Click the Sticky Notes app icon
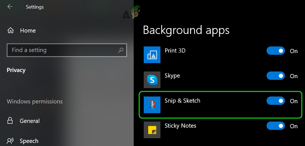Screen dimensions: 305x146 152,130
